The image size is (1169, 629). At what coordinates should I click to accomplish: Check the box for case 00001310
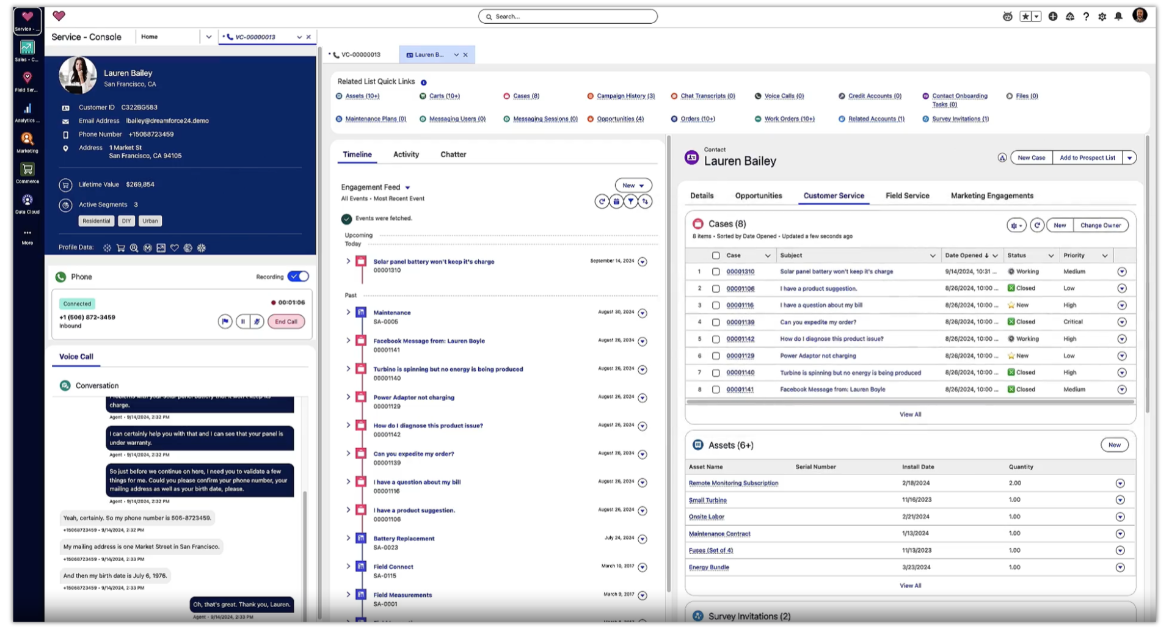tap(716, 272)
